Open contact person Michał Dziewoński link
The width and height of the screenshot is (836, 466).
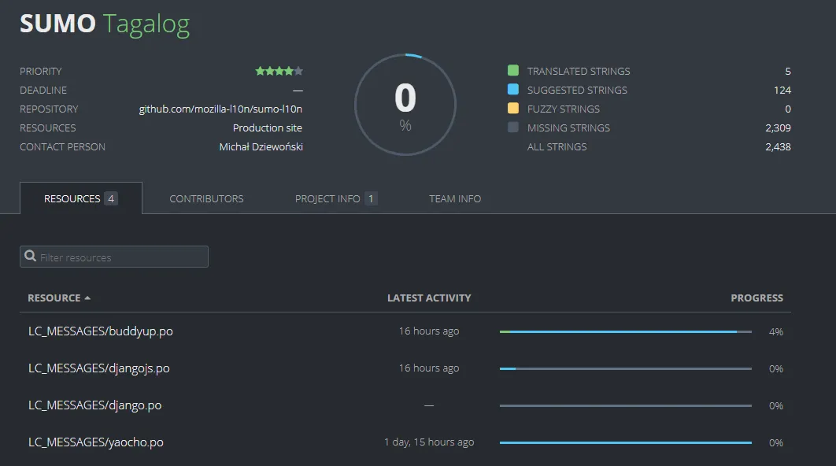pos(261,146)
